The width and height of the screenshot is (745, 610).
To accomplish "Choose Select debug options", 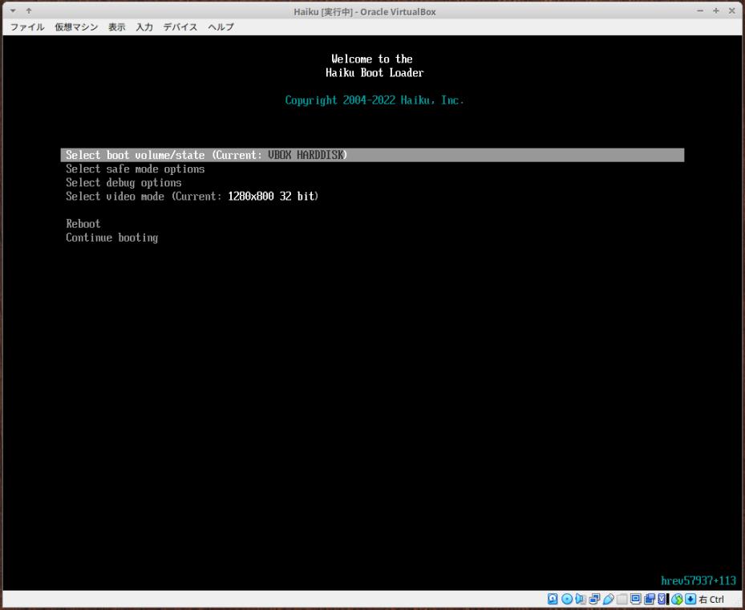I will coord(123,182).
